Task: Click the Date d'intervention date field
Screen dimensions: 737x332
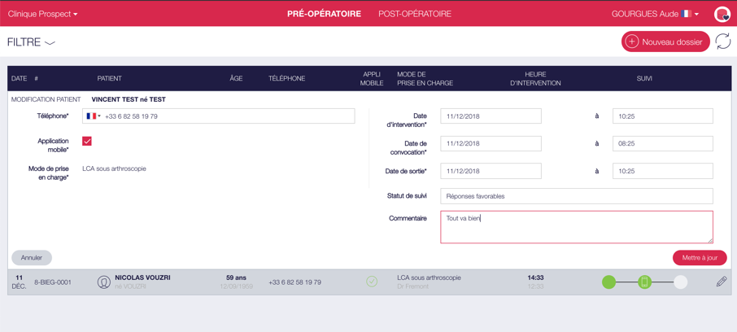Action: pyautogui.click(x=491, y=116)
